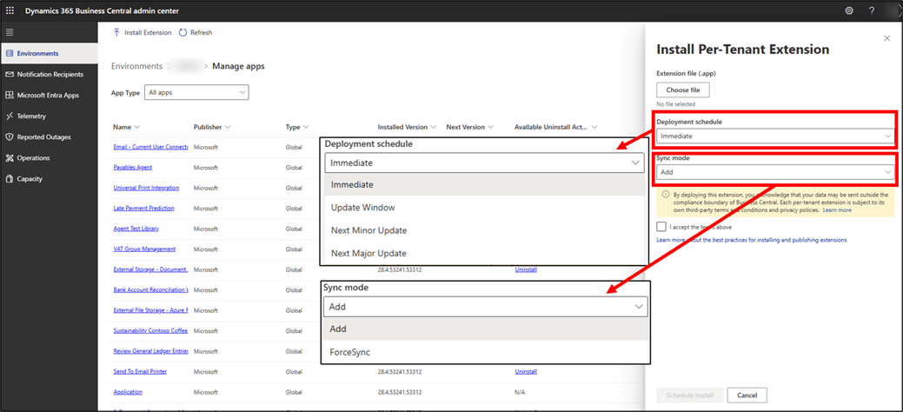This screenshot has width=903, height=412.
Task: Select version 28.4.53241.53312 in Application row
Action: [400, 392]
